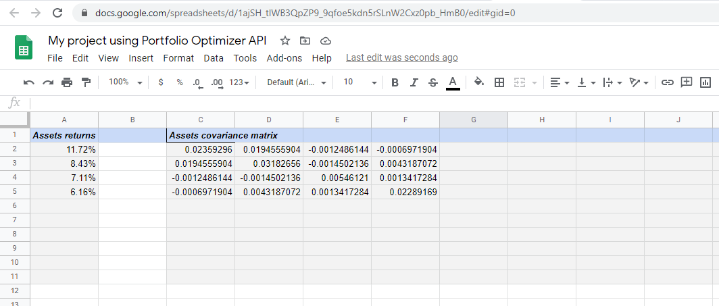Toggle bold formatting
719x306 pixels.
[395, 82]
